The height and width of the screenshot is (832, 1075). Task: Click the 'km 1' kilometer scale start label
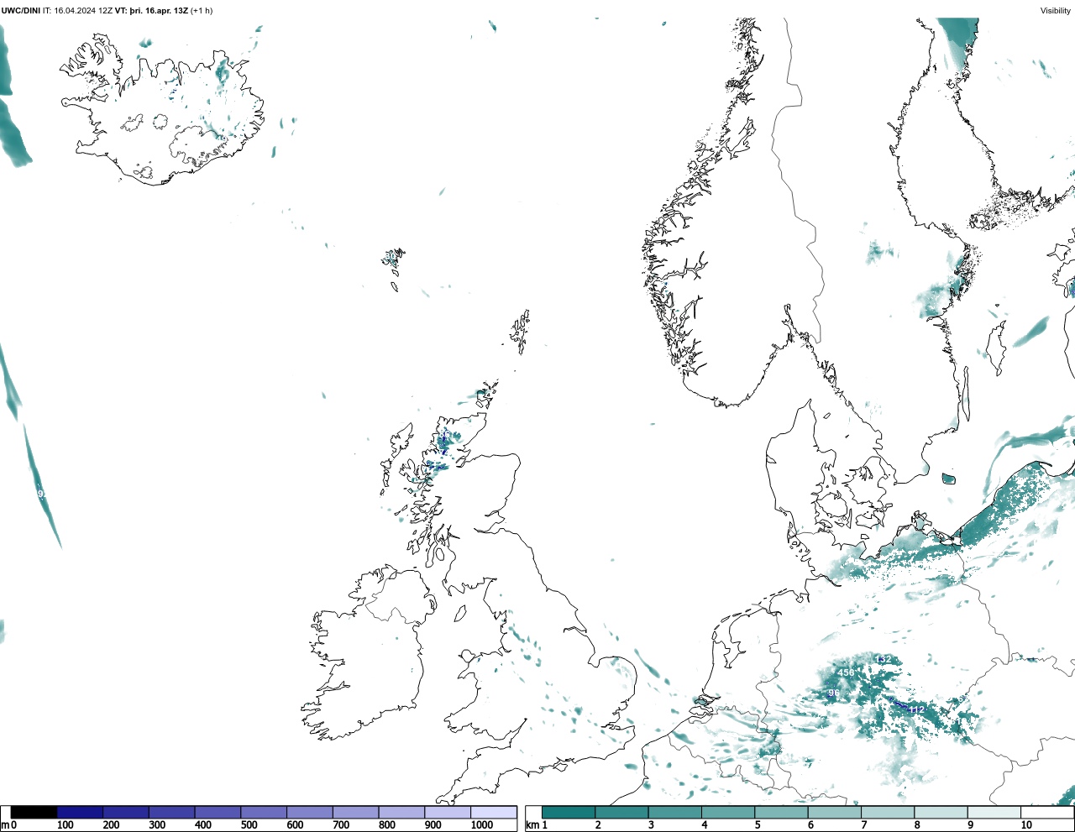pos(537,825)
